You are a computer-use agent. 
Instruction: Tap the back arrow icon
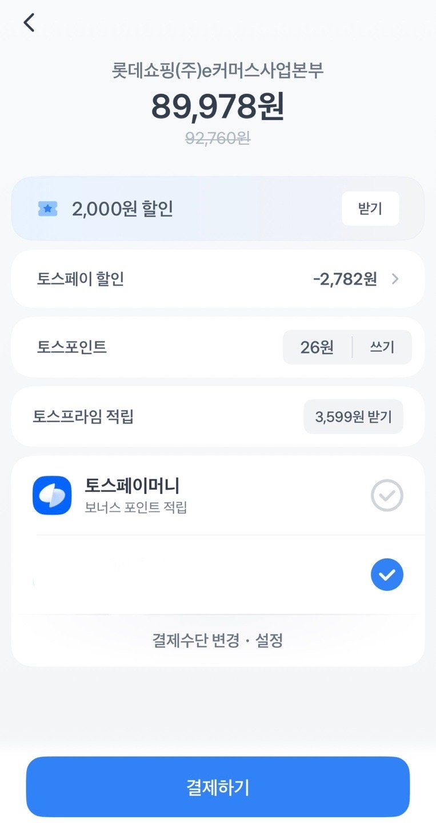click(29, 23)
